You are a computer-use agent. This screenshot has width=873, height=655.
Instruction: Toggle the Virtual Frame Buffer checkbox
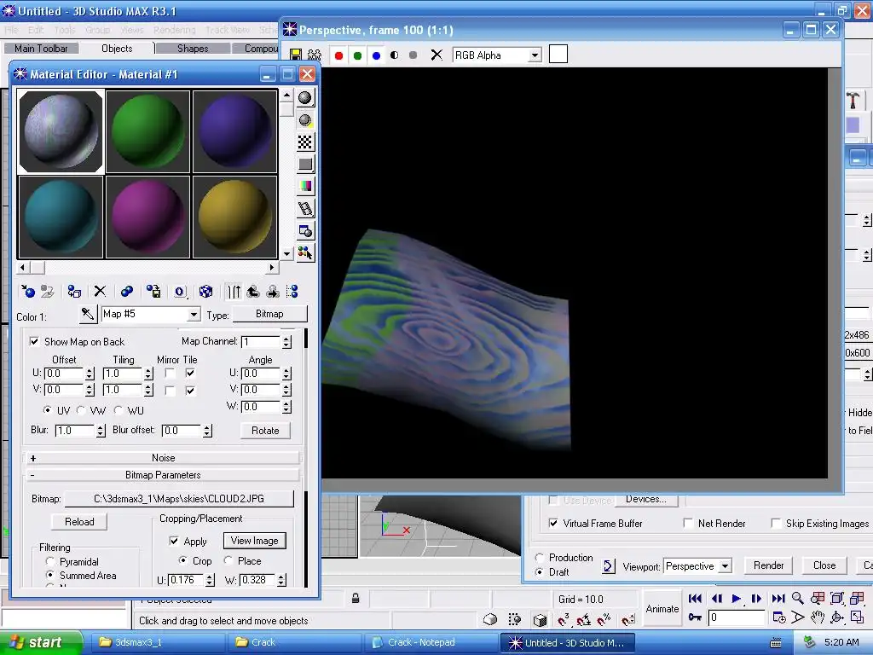553,523
